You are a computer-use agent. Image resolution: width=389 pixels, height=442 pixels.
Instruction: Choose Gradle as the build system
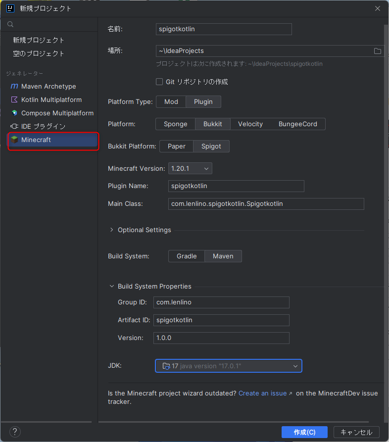[187, 256]
